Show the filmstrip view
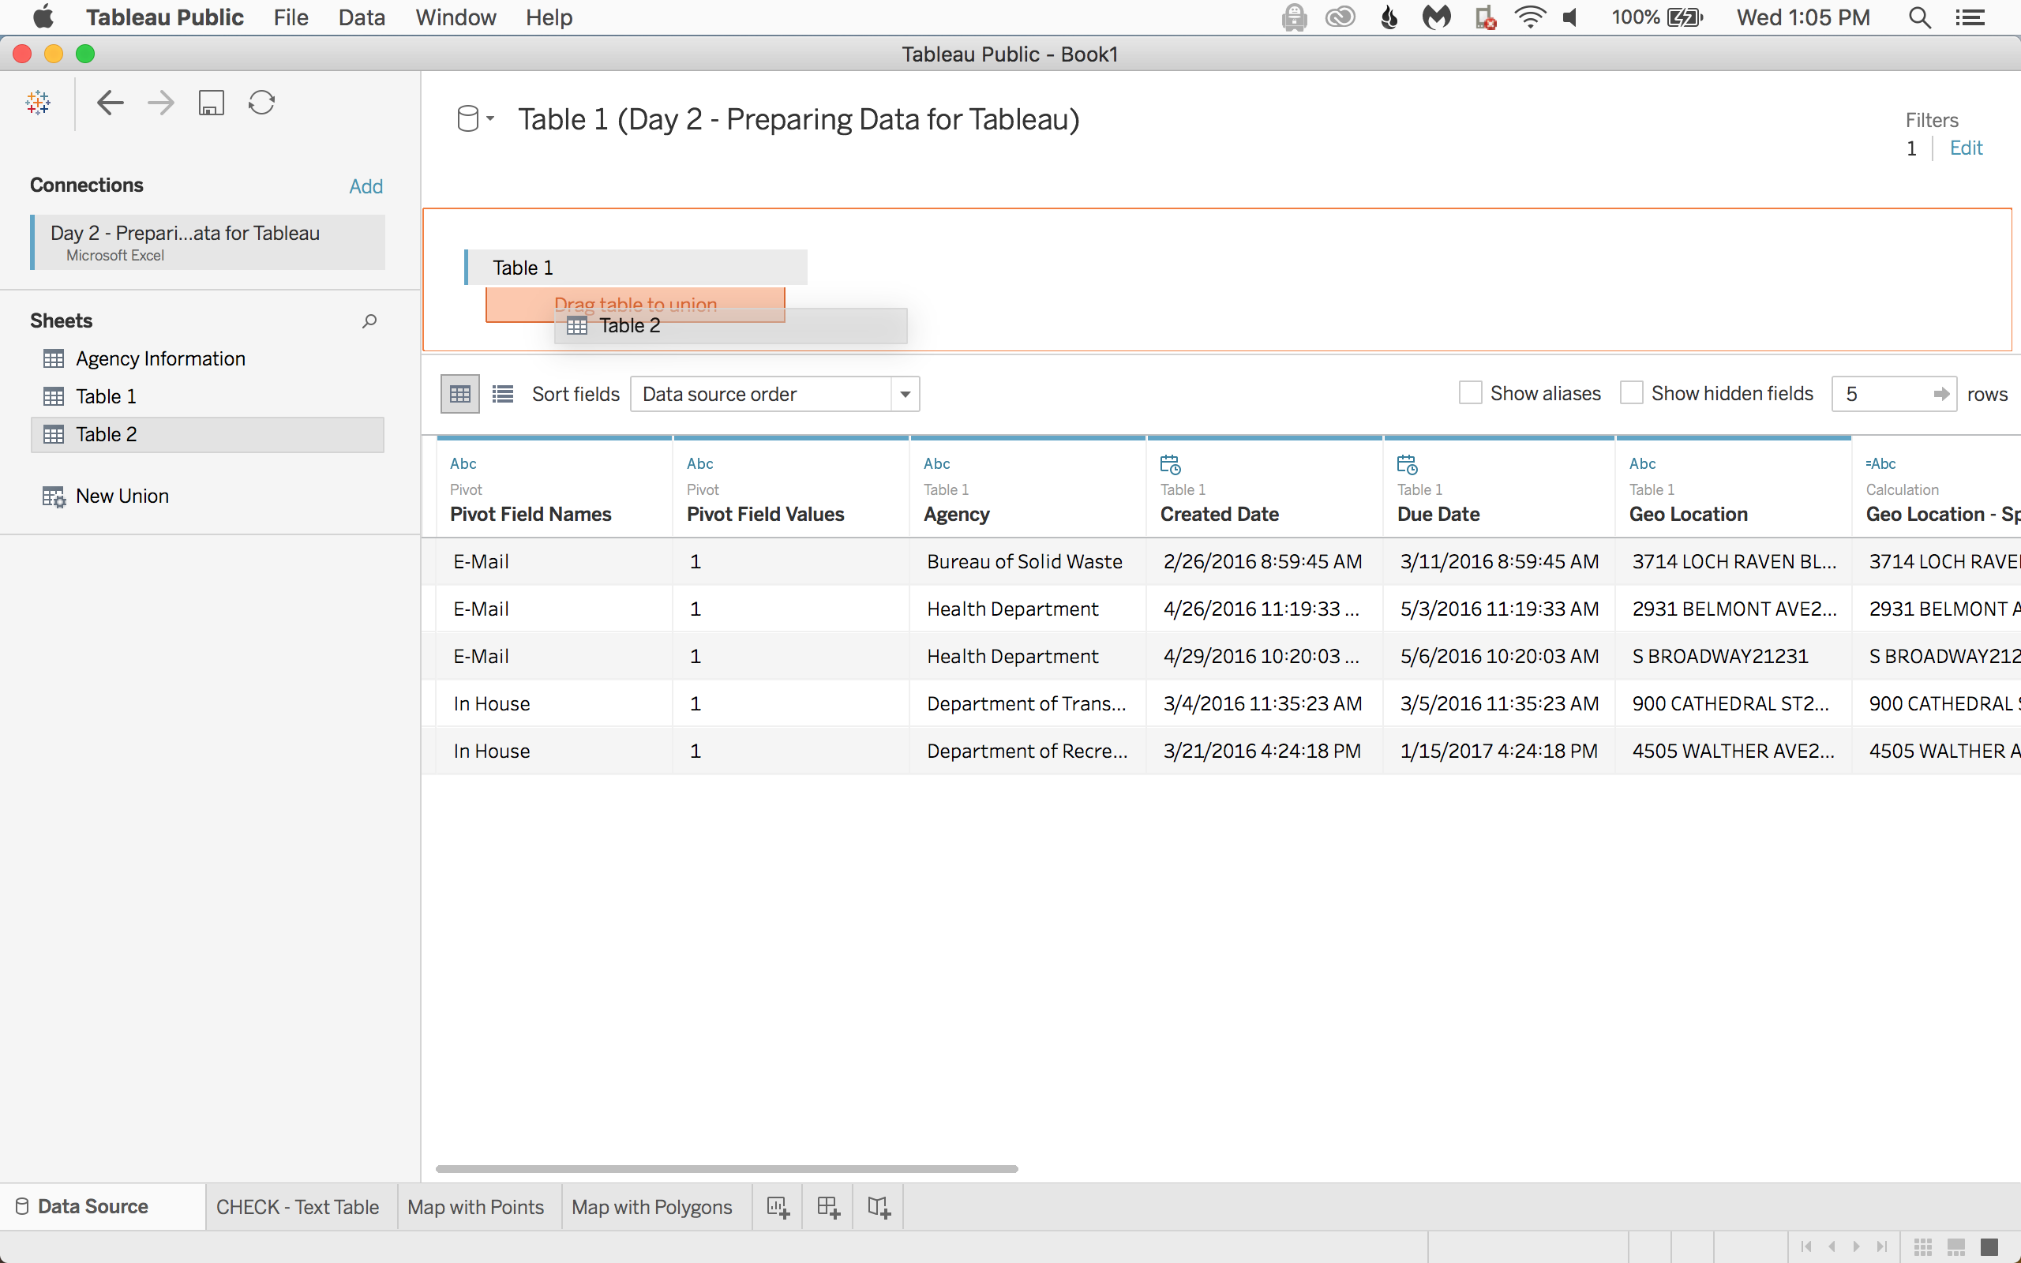 tap(1955, 1246)
